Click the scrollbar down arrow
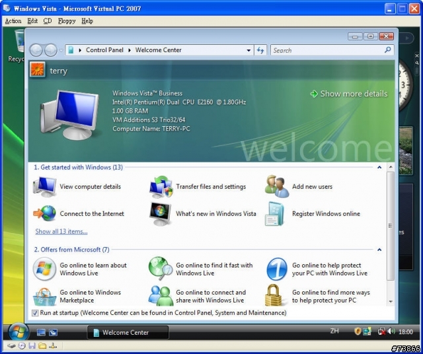Screen dimensions: 423x354 pos(391,301)
